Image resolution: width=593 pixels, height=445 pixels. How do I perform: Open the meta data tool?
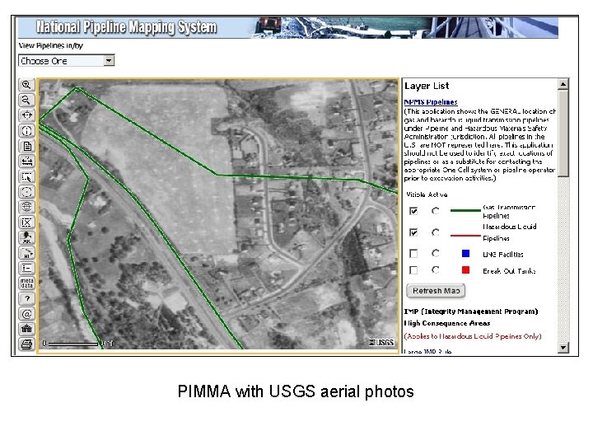click(x=26, y=283)
